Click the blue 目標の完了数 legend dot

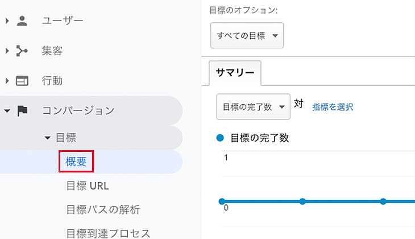[220, 138]
